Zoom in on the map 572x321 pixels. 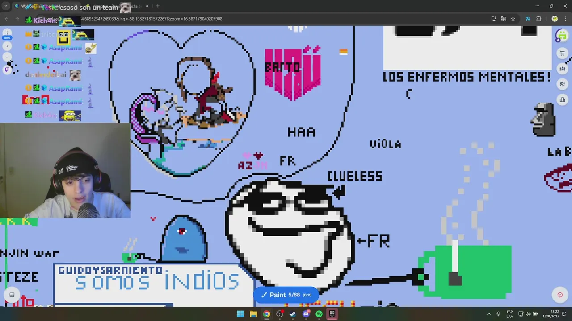[x=7, y=46]
